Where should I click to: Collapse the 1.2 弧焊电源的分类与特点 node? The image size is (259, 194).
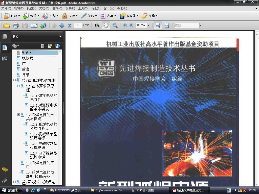pyautogui.click(x=19, y=114)
